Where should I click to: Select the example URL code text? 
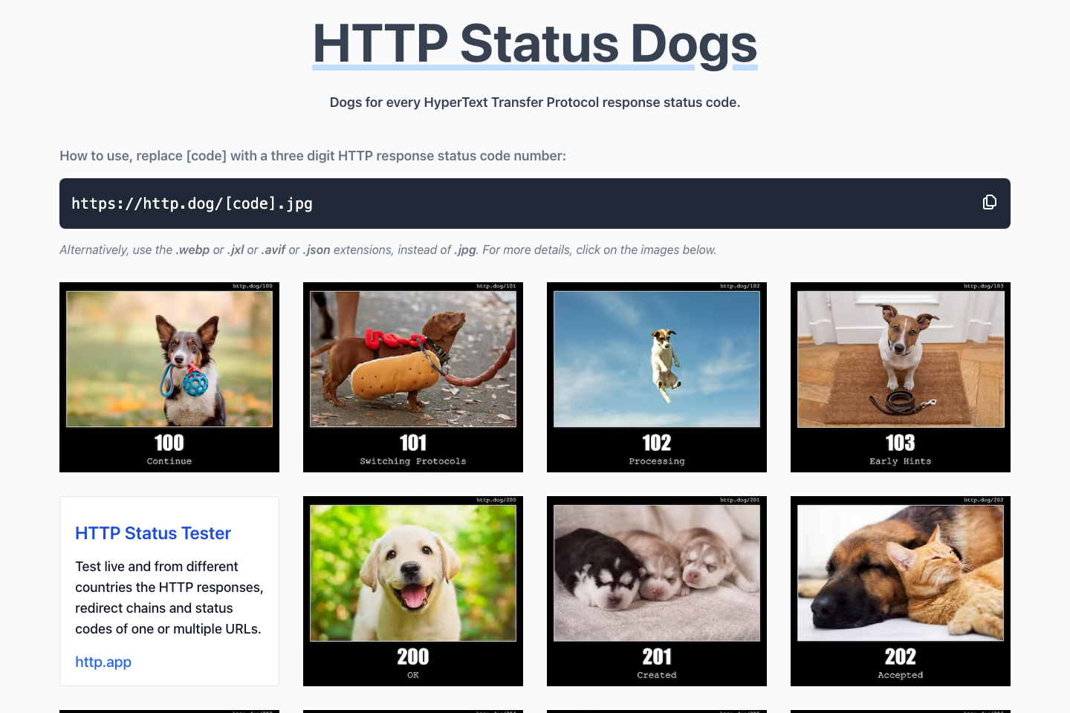(x=192, y=203)
